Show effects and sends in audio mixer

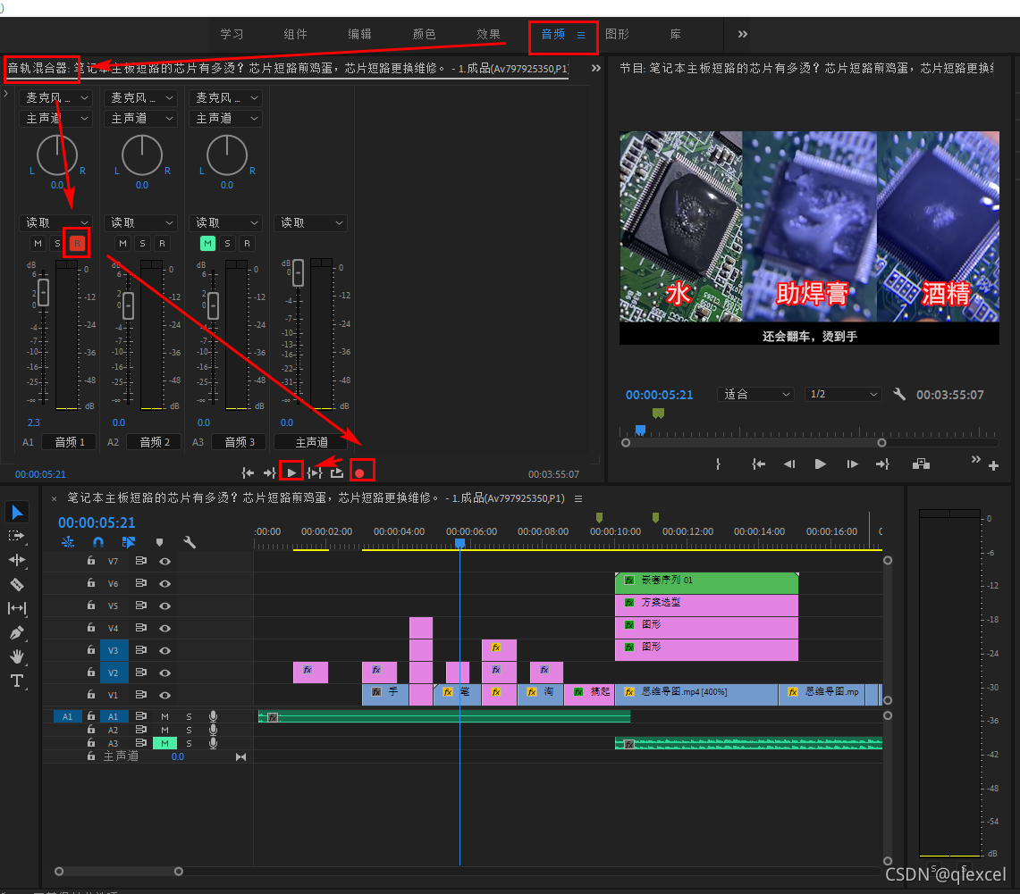pyautogui.click(x=6, y=94)
